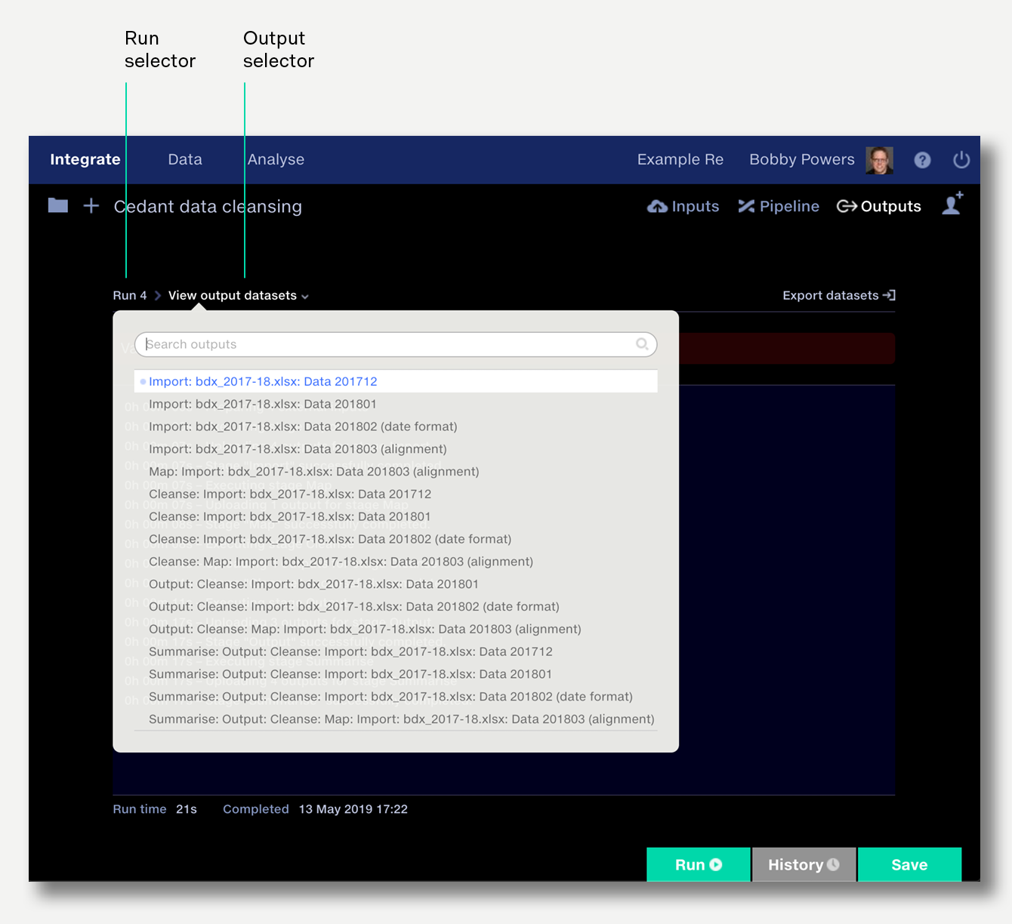Click the green Run button

[699, 864]
